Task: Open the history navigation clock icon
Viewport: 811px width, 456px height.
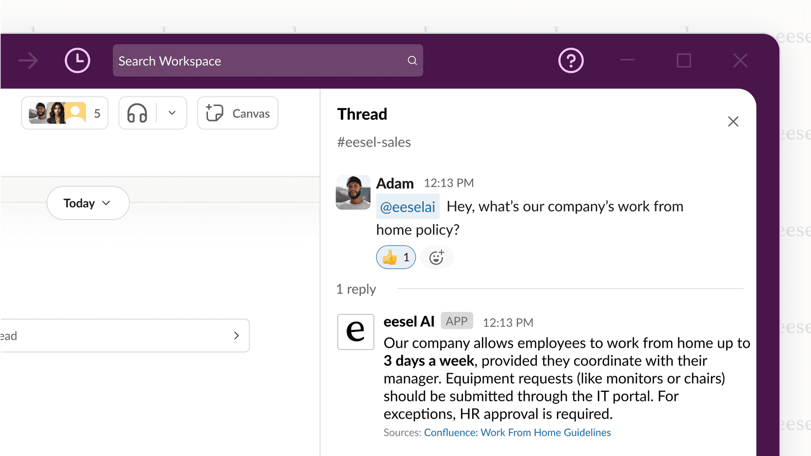Action: click(x=77, y=60)
